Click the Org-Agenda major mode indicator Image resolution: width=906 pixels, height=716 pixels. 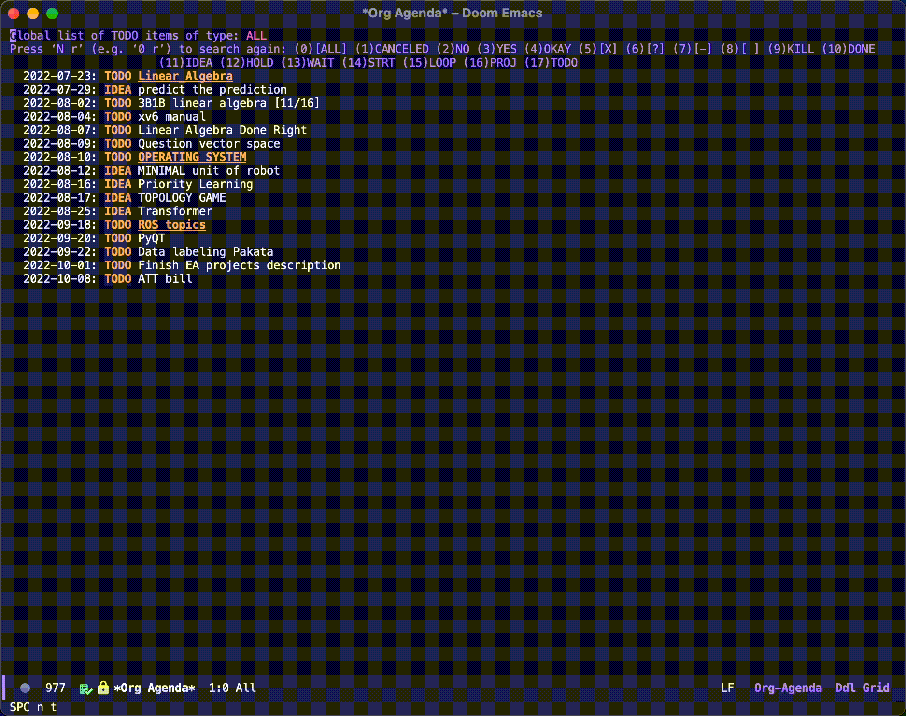tap(788, 688)
